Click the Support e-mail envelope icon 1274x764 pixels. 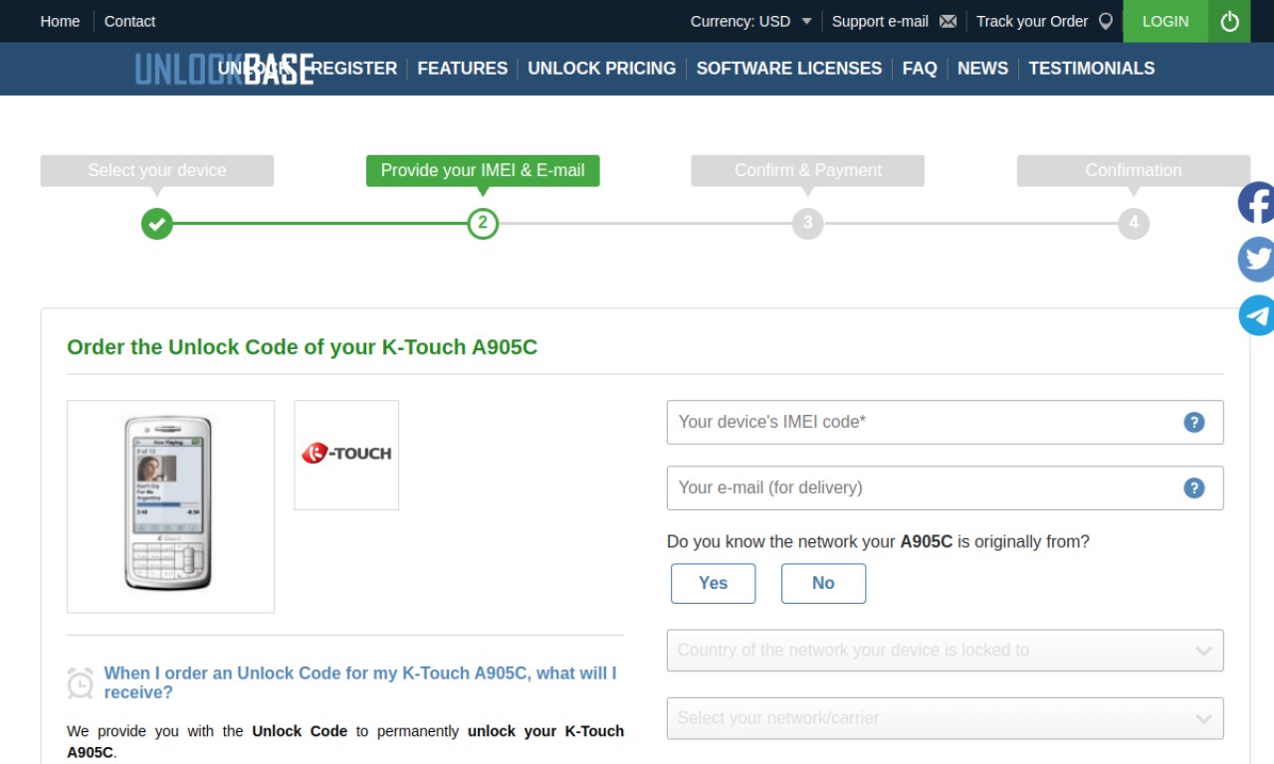948,21
